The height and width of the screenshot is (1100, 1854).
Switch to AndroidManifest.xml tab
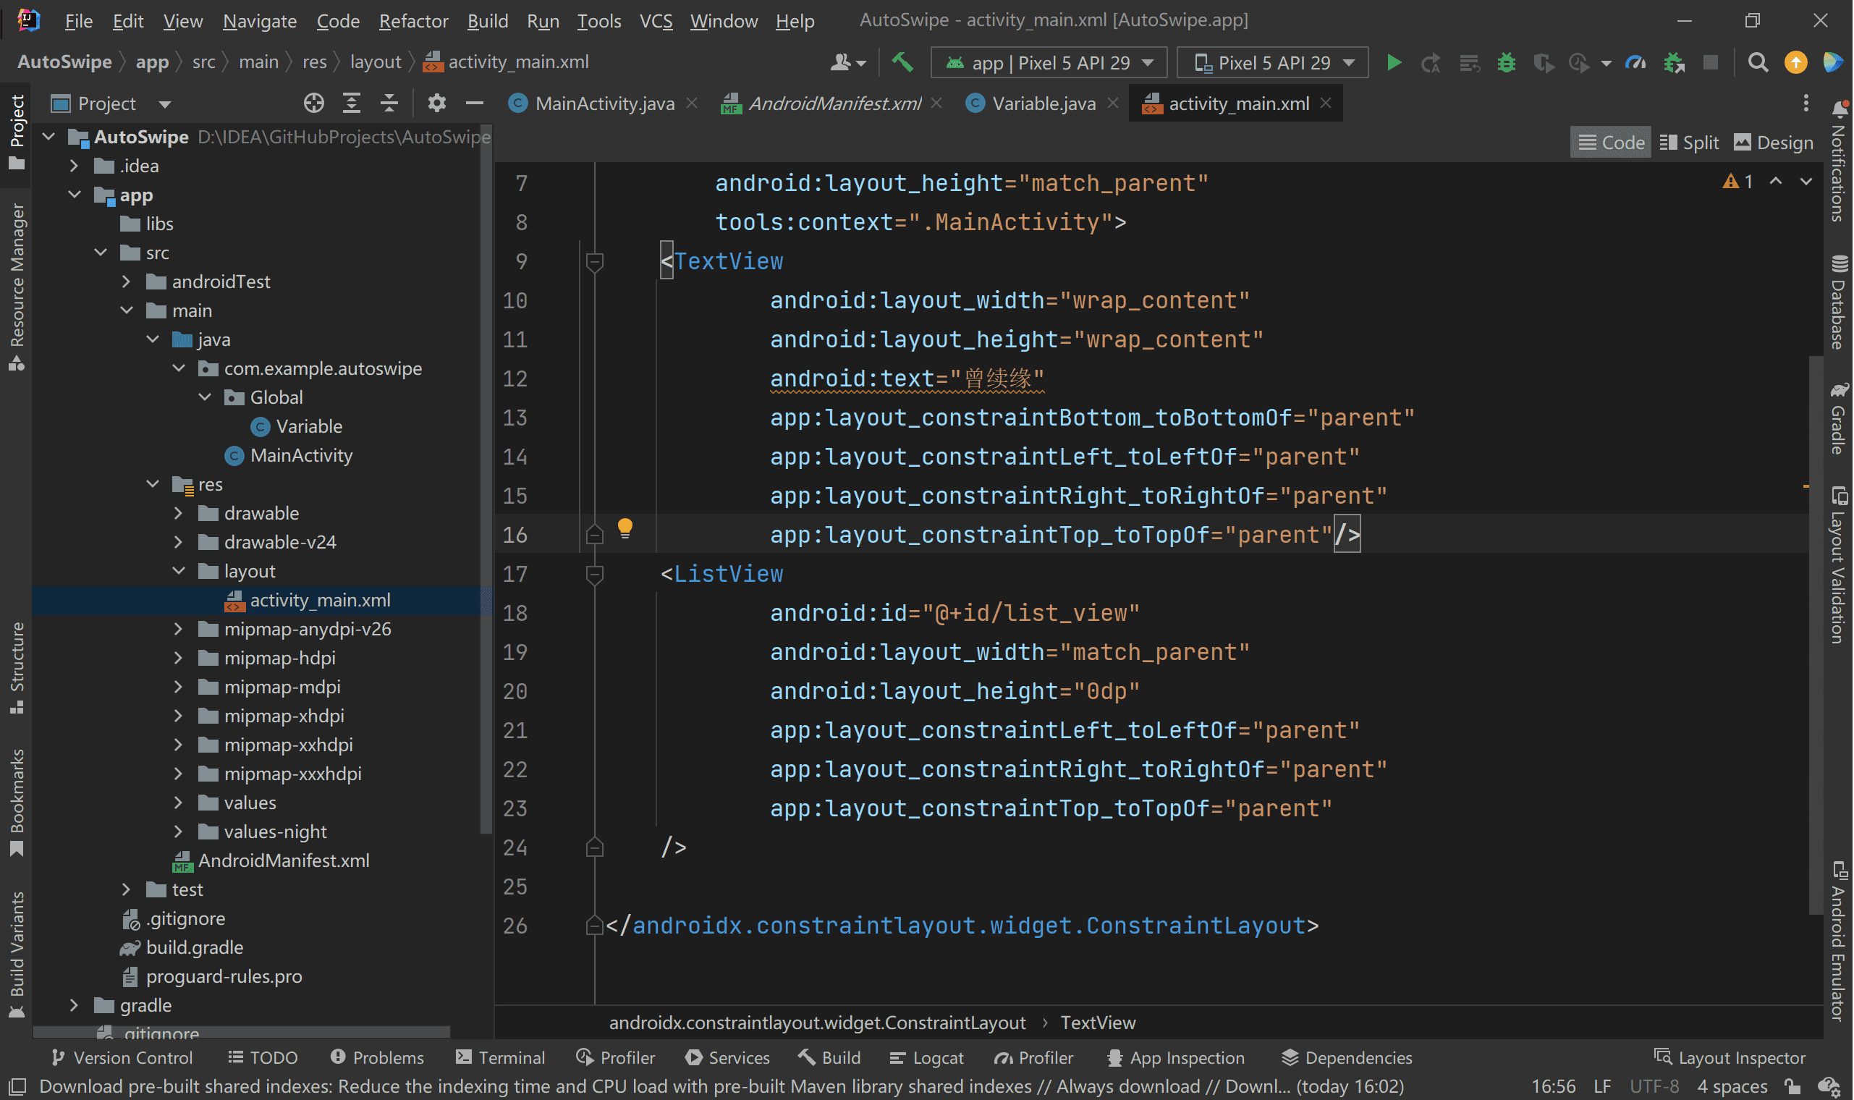[833, 103]
